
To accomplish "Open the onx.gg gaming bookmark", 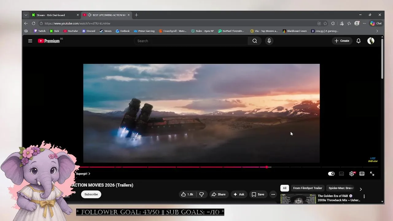I will 325,31.
